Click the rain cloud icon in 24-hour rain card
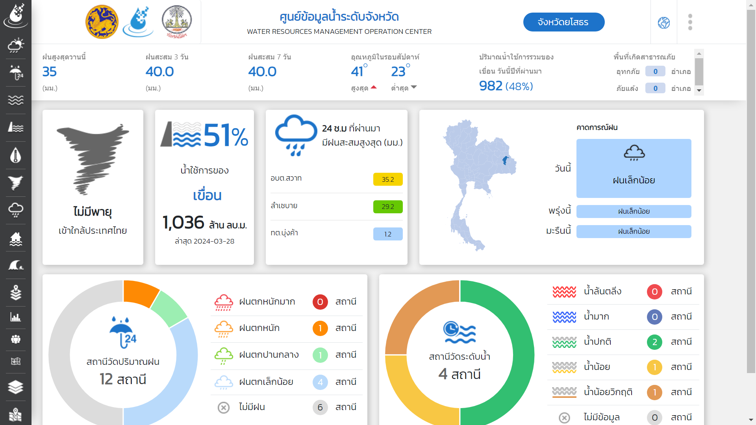The width and height of the screenshot is (756, 425). 296,135
